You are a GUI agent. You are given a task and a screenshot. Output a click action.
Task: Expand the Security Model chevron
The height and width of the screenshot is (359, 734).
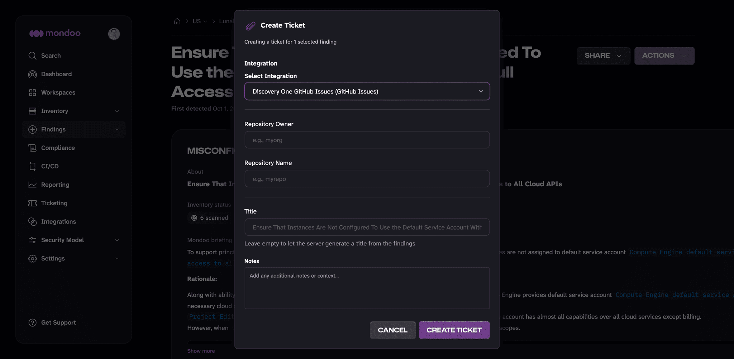coord(117,240)
